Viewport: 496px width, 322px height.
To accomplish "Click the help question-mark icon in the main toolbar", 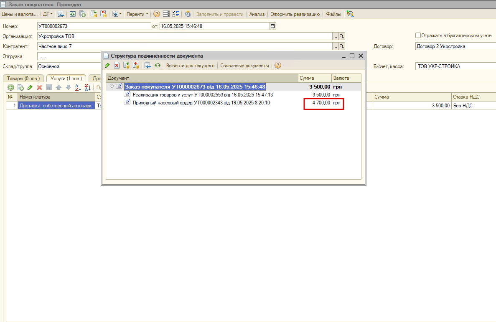I will coord(157,14).
